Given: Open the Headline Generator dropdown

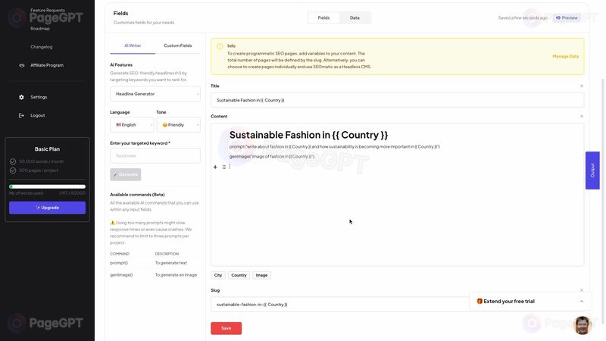Looking at the screenshot, I should point(155,94).
